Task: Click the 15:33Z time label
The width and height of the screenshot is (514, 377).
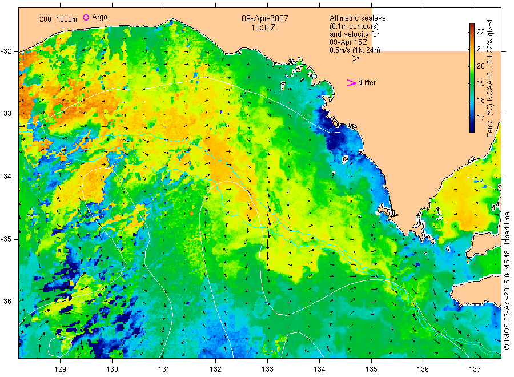Action: point(263,28)
